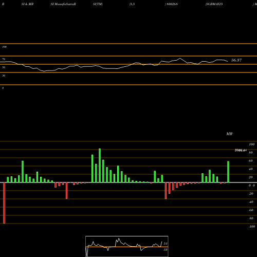The height and width of the screenshot is (257, 257).
Task: Click the value 51 in mini chart
Action: pyautogui.click(x=166, y=244)
